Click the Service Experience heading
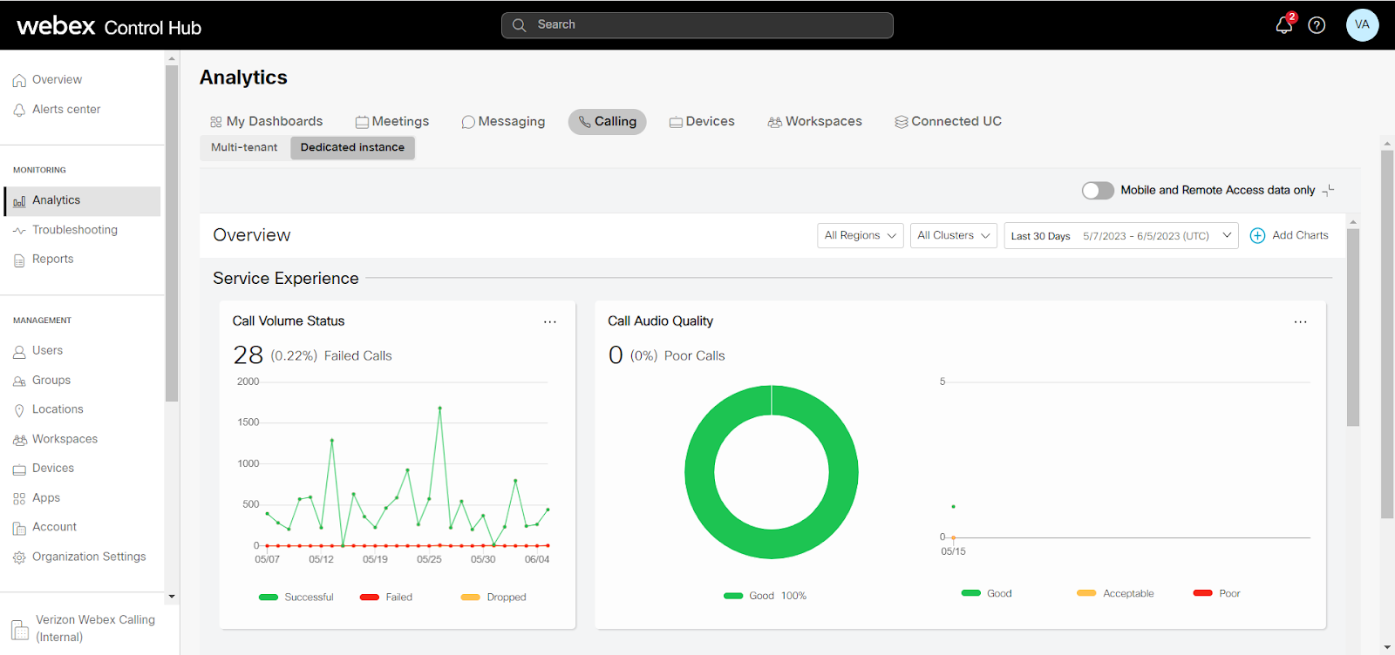Image resolution: width=1395 pixels, height=655 pixels. pos(286,279)
